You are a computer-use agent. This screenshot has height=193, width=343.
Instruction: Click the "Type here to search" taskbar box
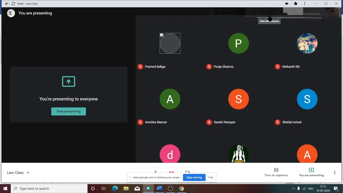pos(49,189)
